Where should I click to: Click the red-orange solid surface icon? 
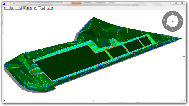tap(48, 8)
